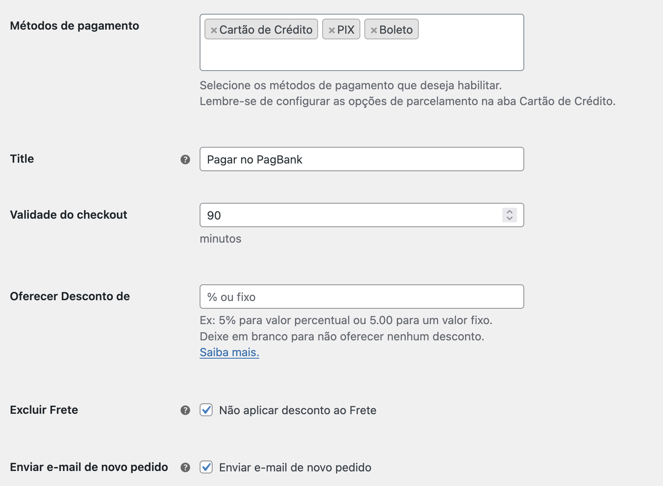
Task: Click the Enviar e-mail de novo pedido checkbox label
Action: (x=295, y=467)
